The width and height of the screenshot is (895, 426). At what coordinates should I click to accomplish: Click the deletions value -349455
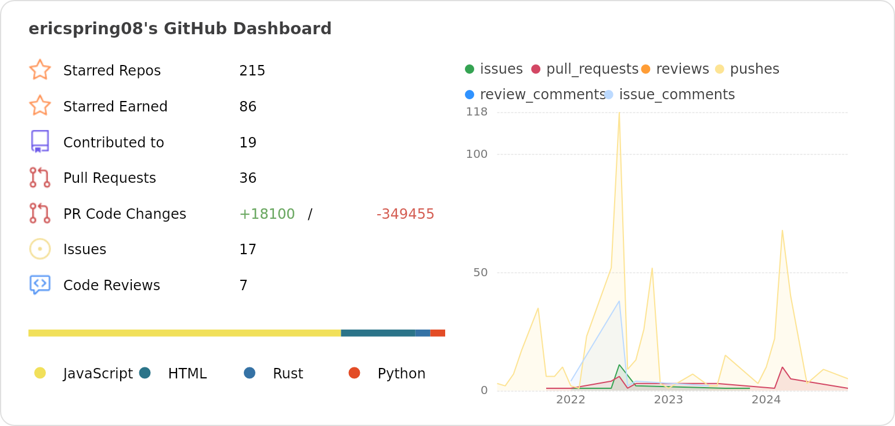point(405,214)
